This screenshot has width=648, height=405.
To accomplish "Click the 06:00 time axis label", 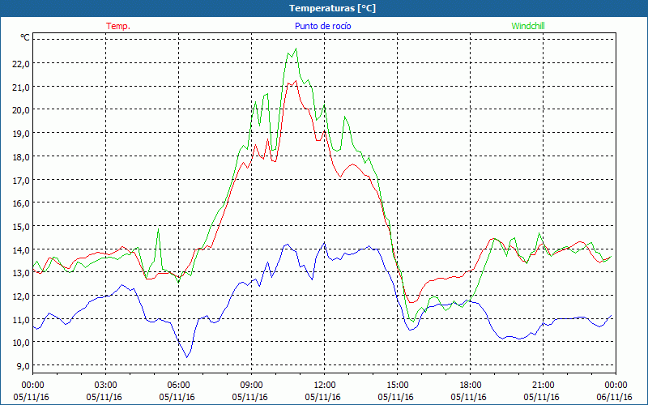I will [178, 386].
